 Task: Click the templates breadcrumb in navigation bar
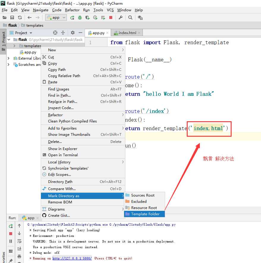coord(32,25)
